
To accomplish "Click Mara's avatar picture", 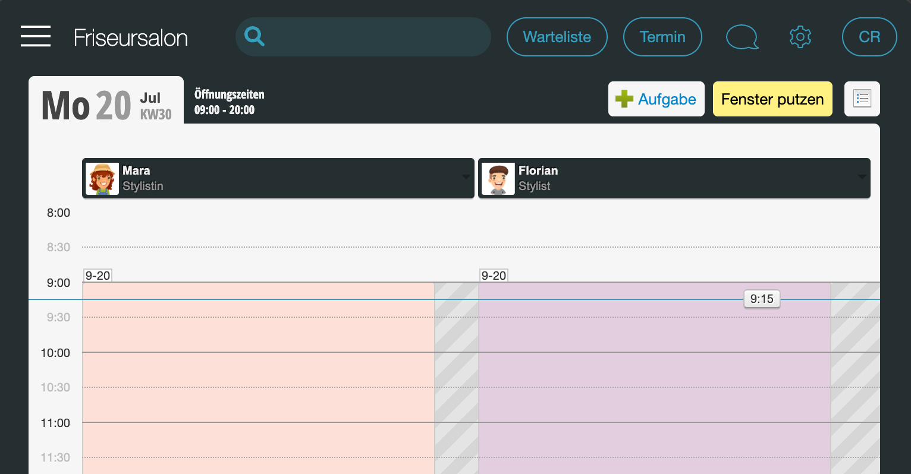I will pos(102,179).
